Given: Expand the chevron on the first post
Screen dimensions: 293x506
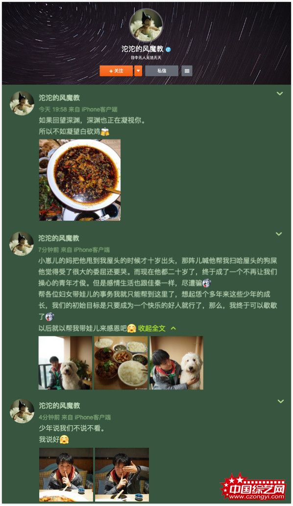Looking at the screenshot, I should (280, 93).
